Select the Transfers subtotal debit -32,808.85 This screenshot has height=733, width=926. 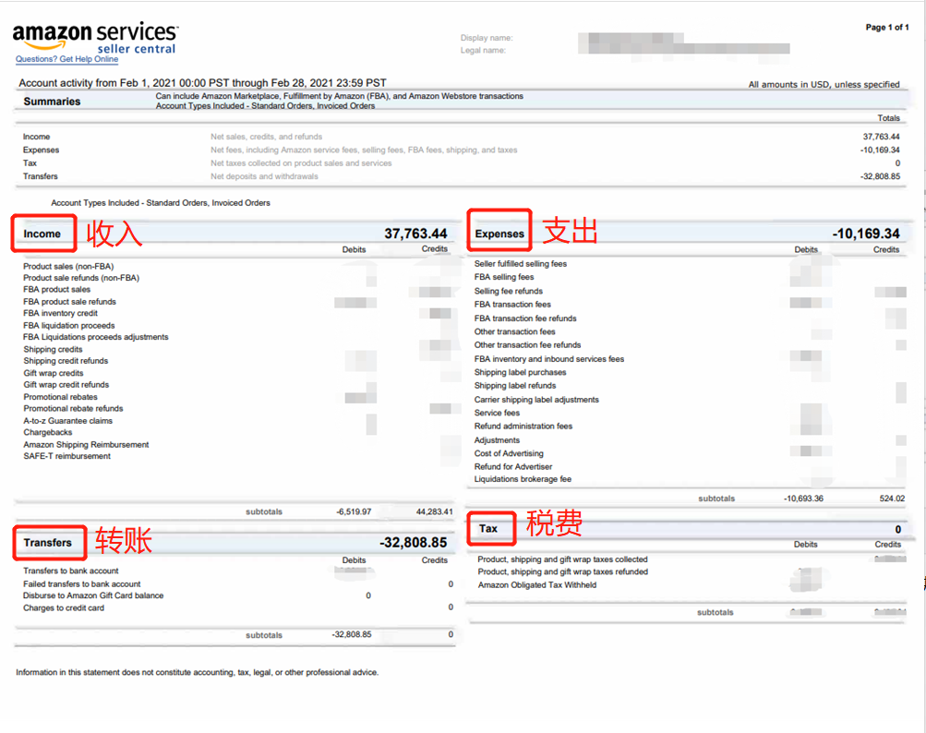coord(352,634)
